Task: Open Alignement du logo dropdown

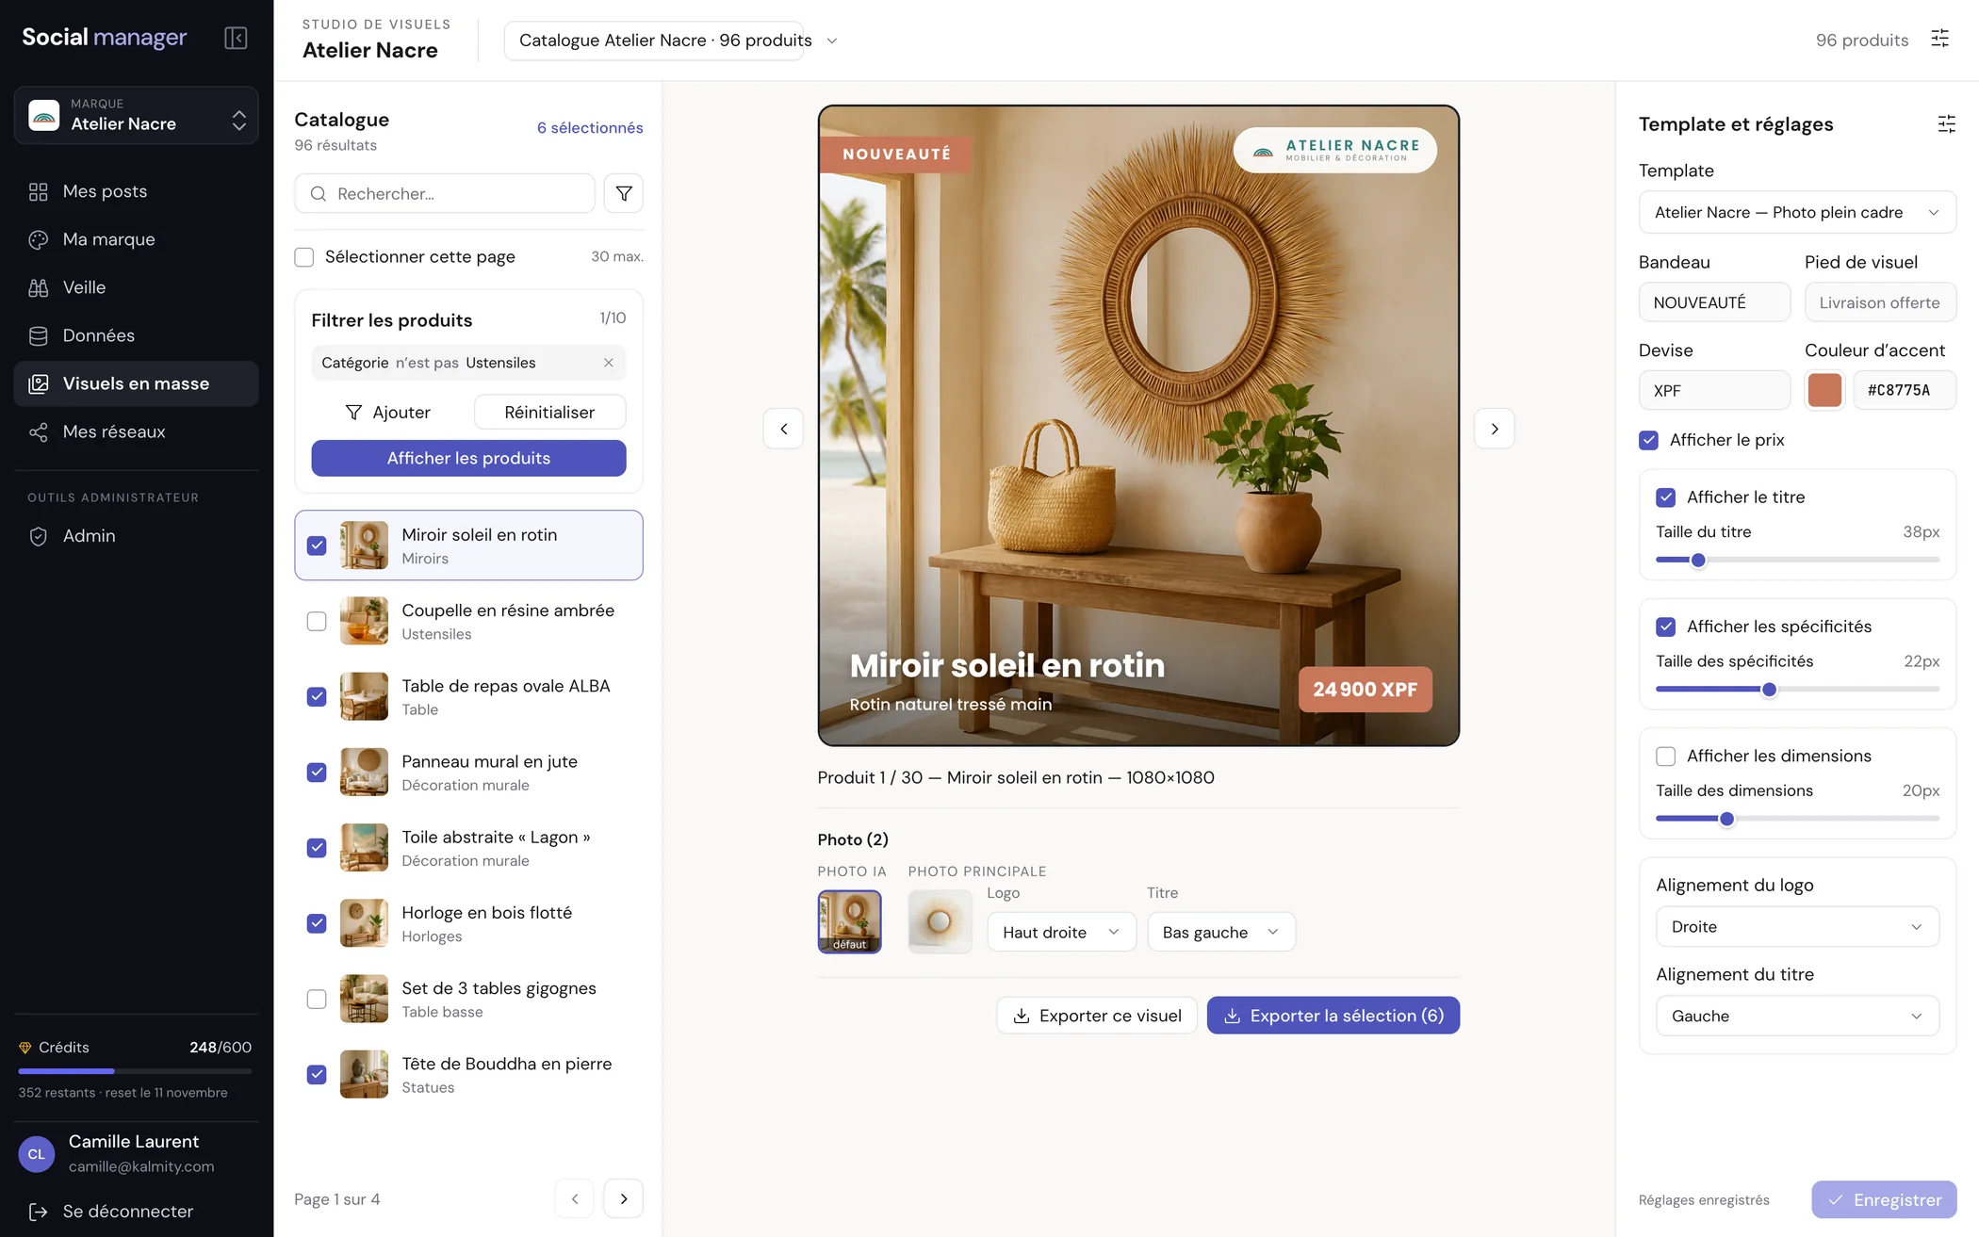Action: [x=1797, y=926]
